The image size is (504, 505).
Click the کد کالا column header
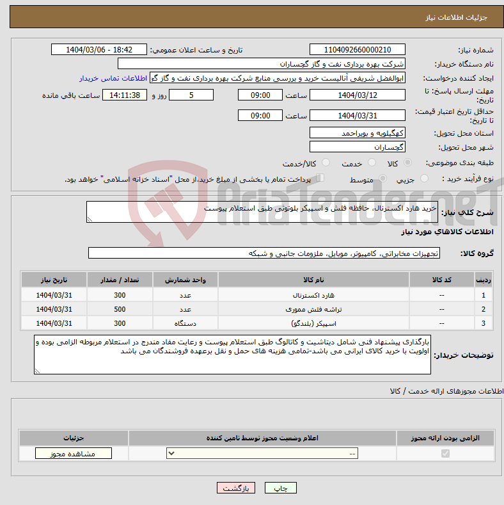pyautogui.click(x=441, y=280)
